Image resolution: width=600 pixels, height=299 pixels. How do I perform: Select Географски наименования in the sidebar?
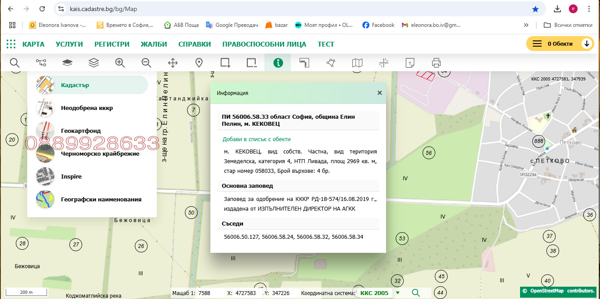tap(101, 199)
